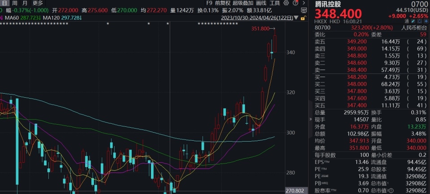The width and height of the screenshot is (430, 194).
Task: Collapse quote panel using double chevron handle
Action: point(310,119)
